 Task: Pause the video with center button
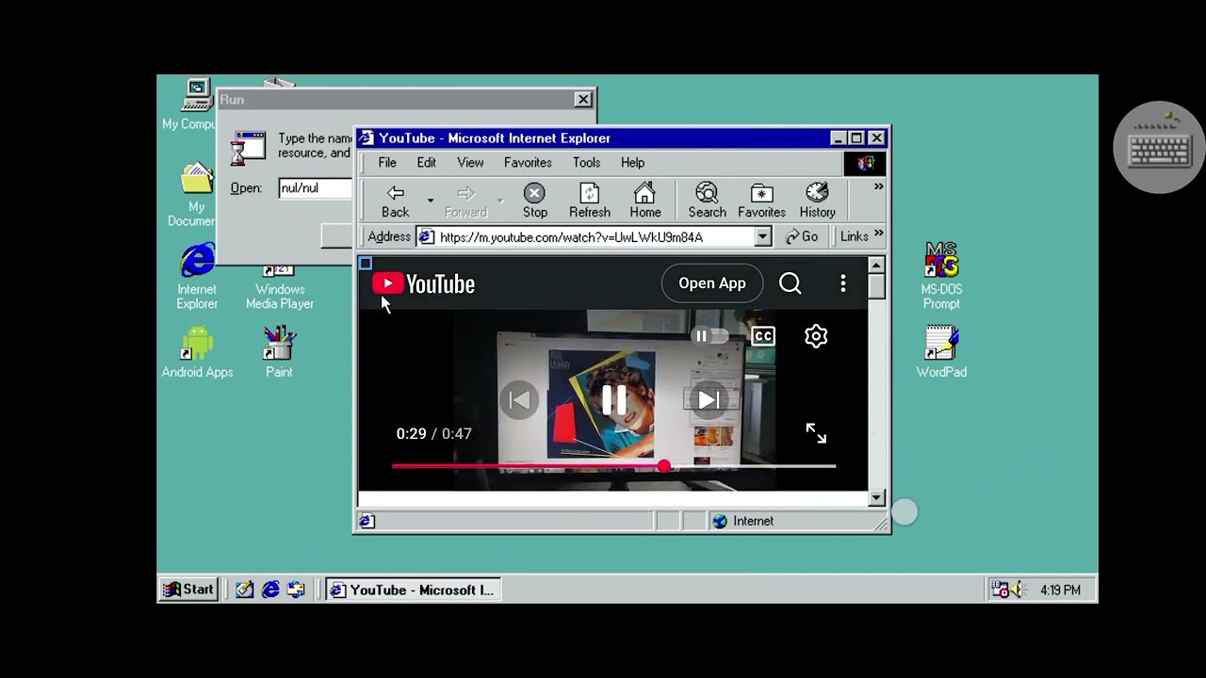pyautogui.click(x=613, y=400)
